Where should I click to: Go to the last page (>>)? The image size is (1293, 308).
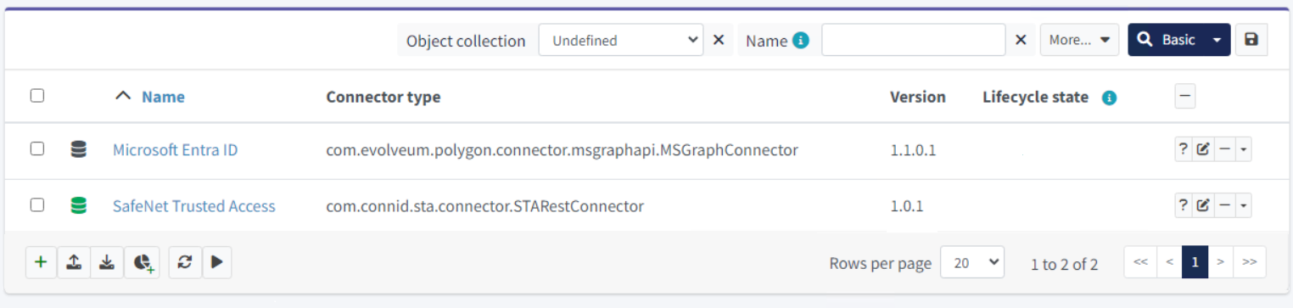click(x=1250, y=262)
